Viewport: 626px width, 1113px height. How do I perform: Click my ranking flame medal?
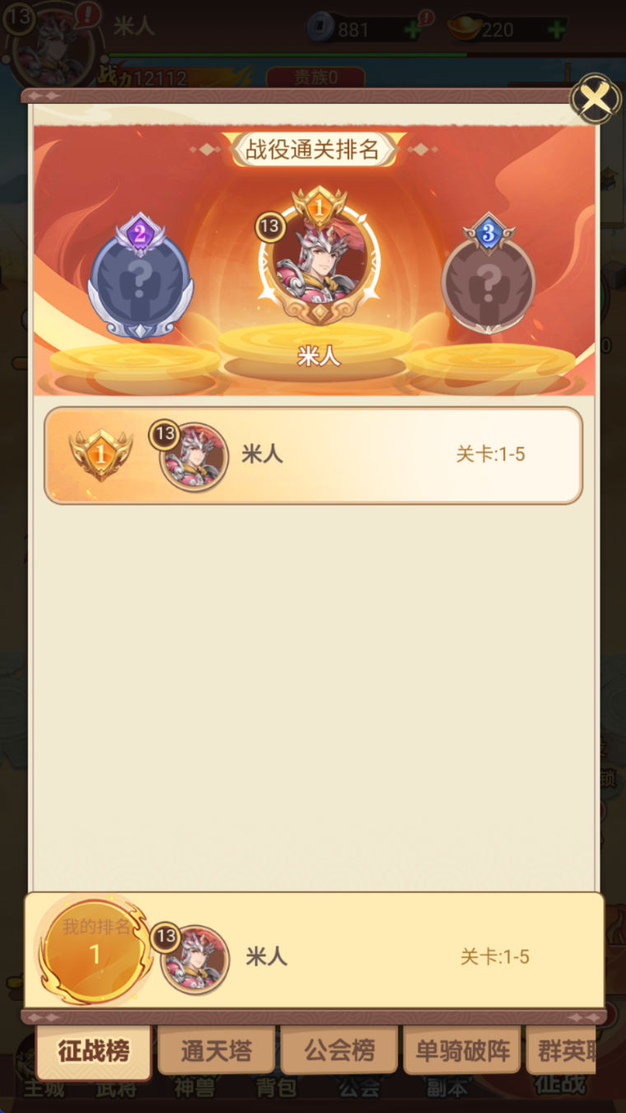(x=94, y=949)
